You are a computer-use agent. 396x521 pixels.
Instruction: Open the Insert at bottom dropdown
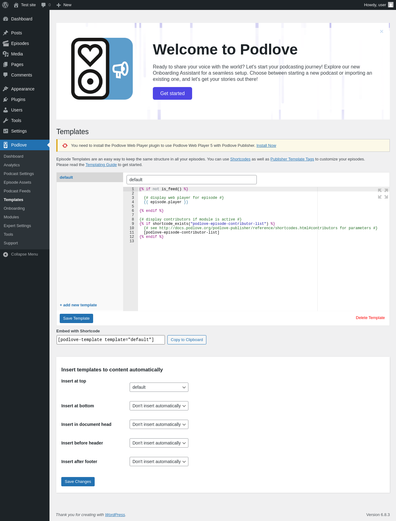coord(159,406)
